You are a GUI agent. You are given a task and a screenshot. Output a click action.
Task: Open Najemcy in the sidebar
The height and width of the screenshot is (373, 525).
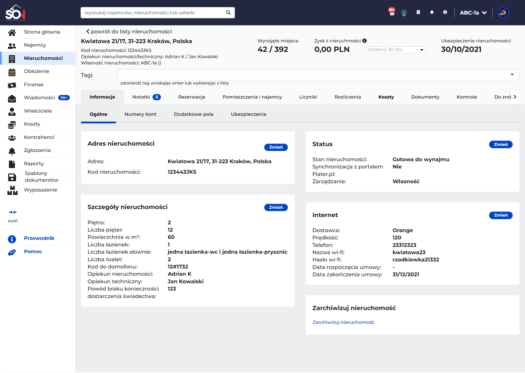point(38,45)
